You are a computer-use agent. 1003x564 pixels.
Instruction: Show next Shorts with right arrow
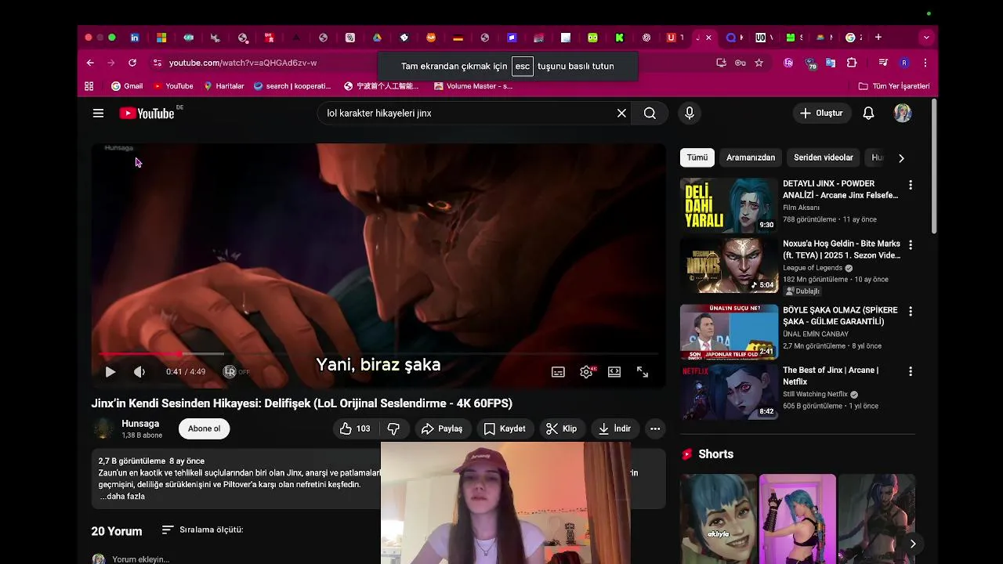pos(913,544)
